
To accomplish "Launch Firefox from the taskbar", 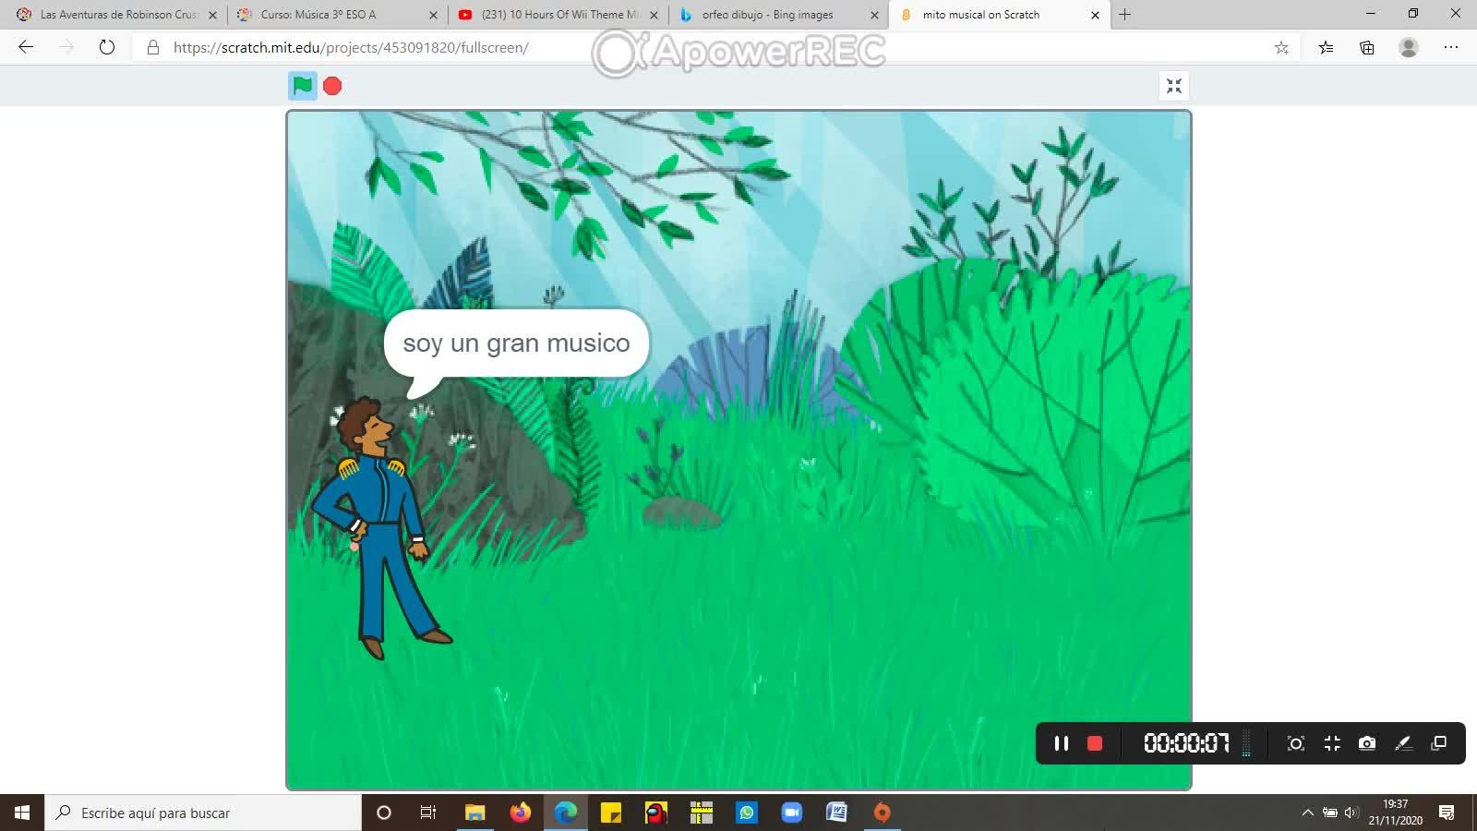I will click(x=521, y=813).
